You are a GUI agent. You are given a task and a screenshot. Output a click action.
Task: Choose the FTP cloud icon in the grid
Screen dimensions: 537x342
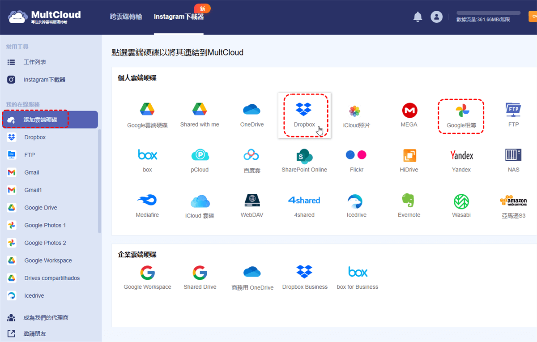click(x=513, y=109)
